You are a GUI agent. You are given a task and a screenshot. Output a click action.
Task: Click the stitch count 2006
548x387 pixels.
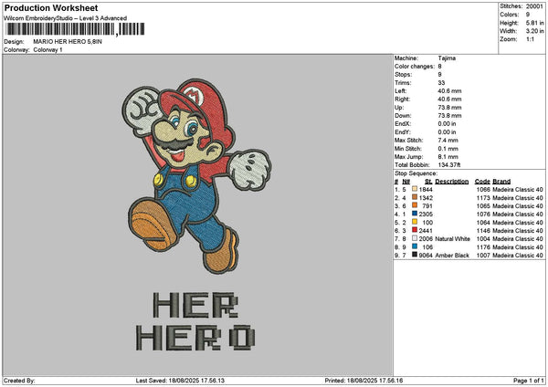(426, 239)
